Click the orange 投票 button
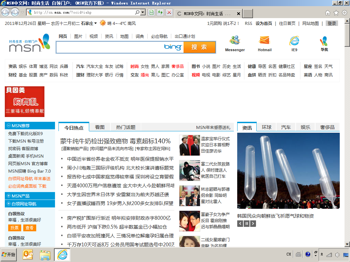The width and height of the screenshot is (350, 262). [14, 228]
